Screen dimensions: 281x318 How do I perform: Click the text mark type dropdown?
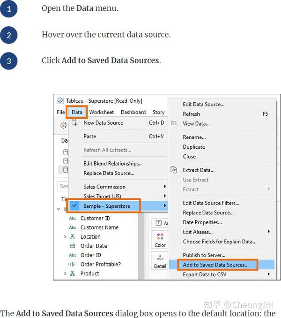click(x=160, y=223)
